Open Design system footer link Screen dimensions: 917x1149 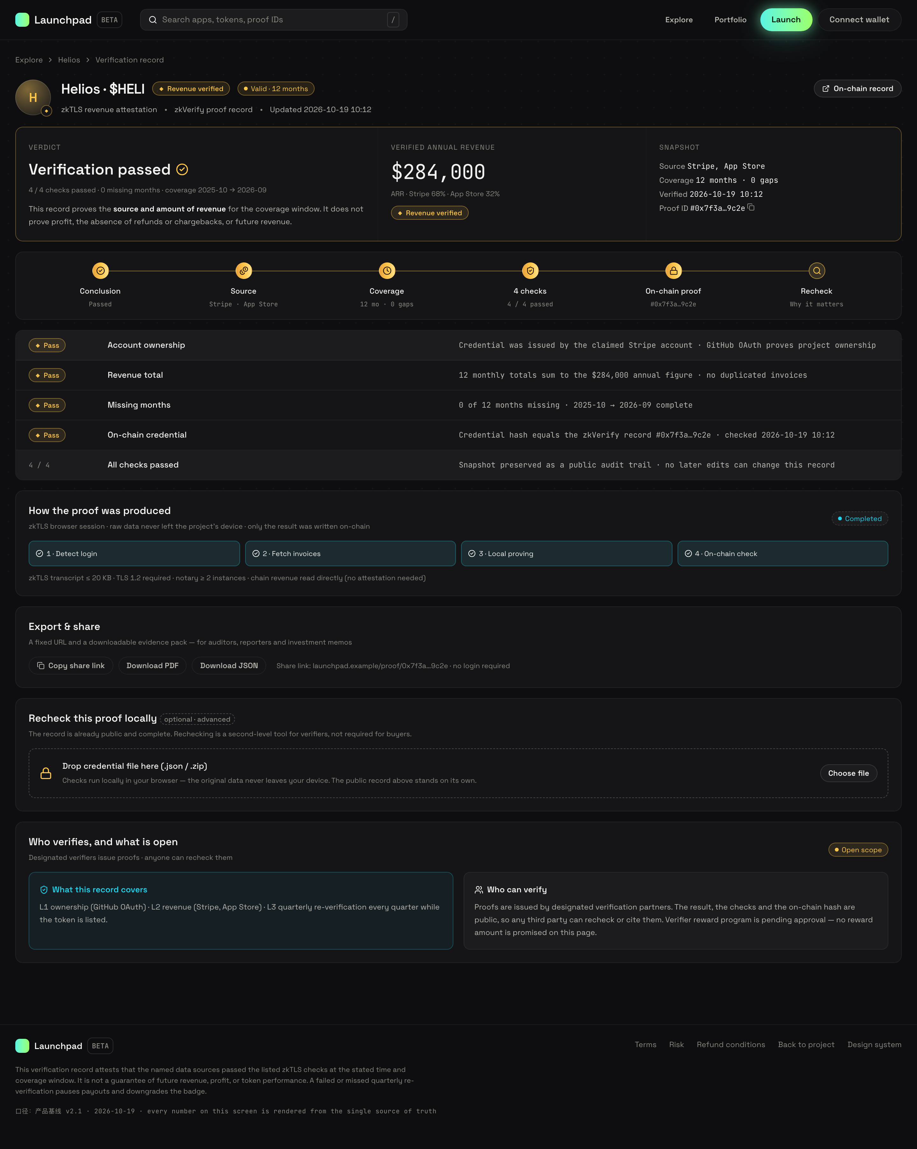(874, 1045)
